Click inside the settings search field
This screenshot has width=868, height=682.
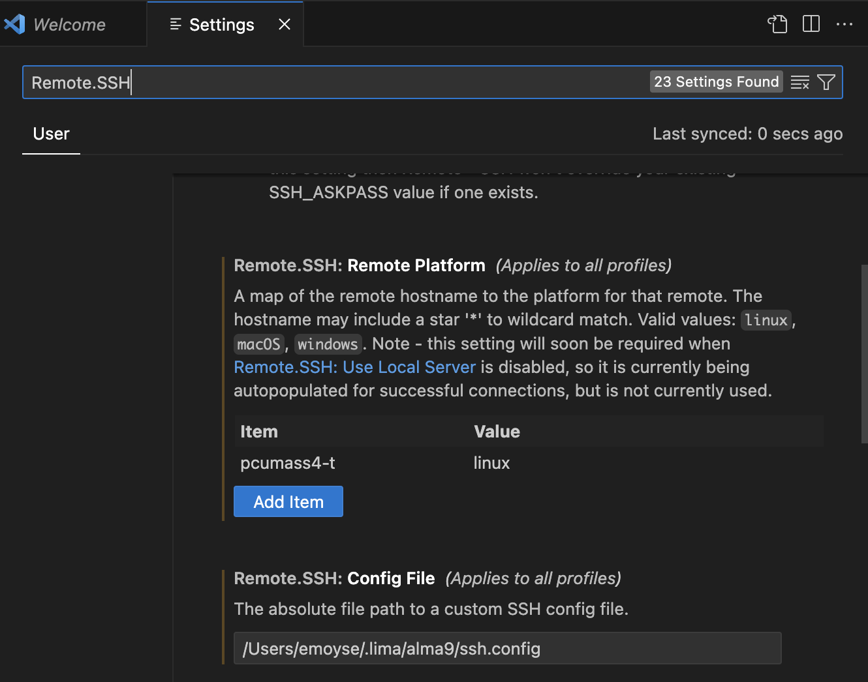click(x=326, y=82)
